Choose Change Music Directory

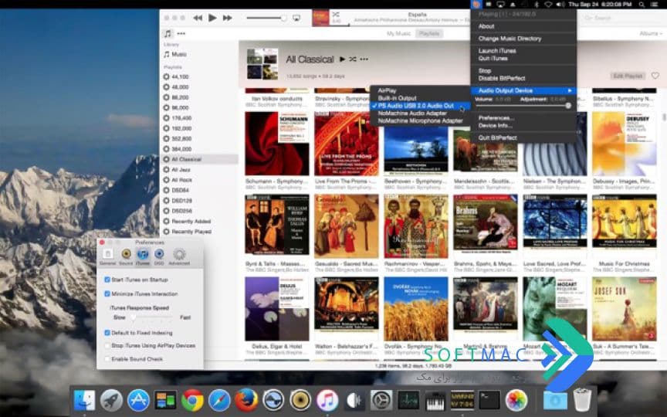(523, 39)
